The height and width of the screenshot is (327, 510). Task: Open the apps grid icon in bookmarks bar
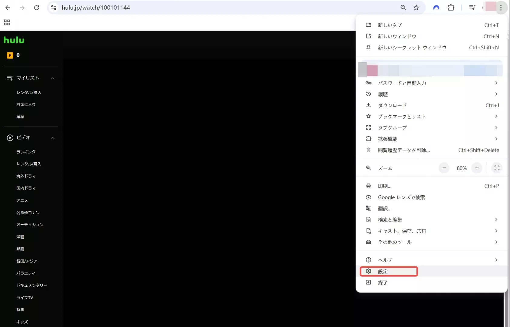pyautogui.click(x=7, y=22)
